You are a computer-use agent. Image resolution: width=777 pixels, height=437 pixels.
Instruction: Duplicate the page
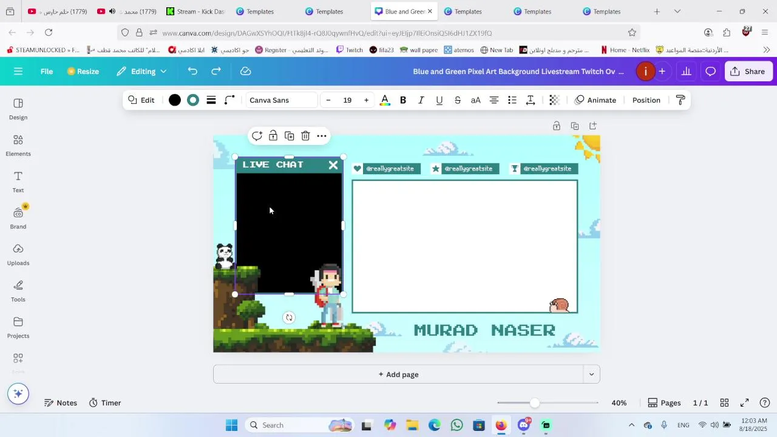(x=575, y=126)
